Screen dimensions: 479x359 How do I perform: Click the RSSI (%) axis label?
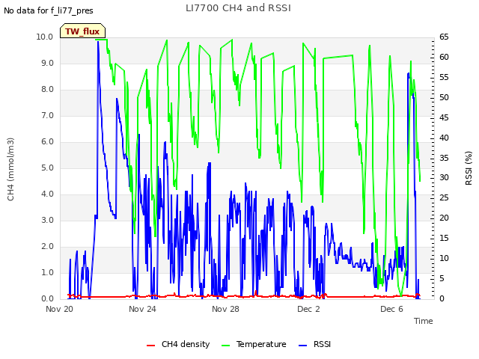pos(469,168)
